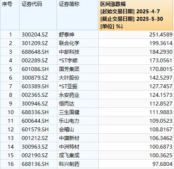Click the 大叶股份 stock name

click(x=69, y=78)
